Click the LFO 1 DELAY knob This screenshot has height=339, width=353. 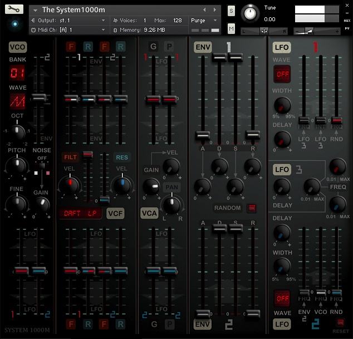point(282,140)
